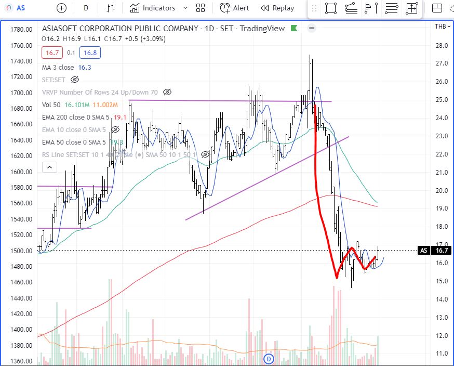Open the THB currency dropdown
The image size is (454, 366).
click(x=443, y=27)
